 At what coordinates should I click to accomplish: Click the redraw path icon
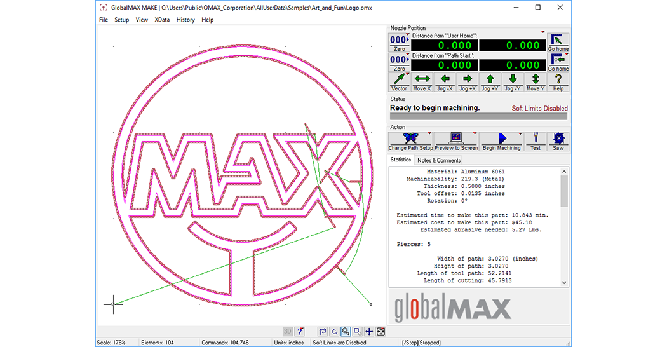[323, 331]
